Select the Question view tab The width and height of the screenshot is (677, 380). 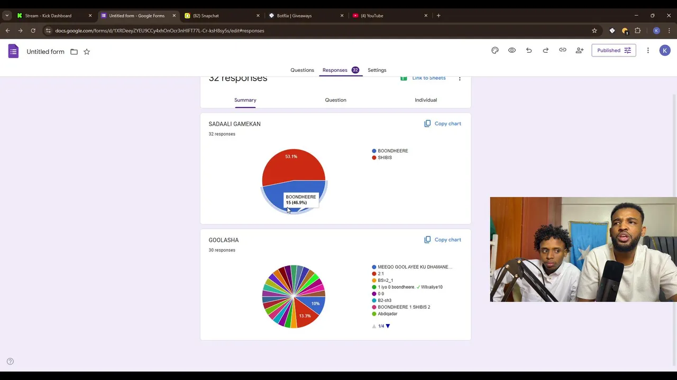tap(335, 100)
